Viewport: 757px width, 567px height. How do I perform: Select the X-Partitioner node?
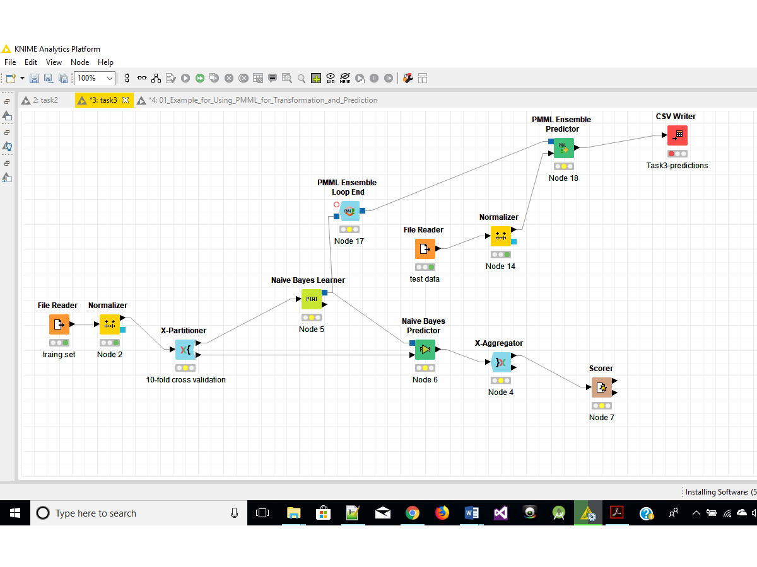pos(185,350)
